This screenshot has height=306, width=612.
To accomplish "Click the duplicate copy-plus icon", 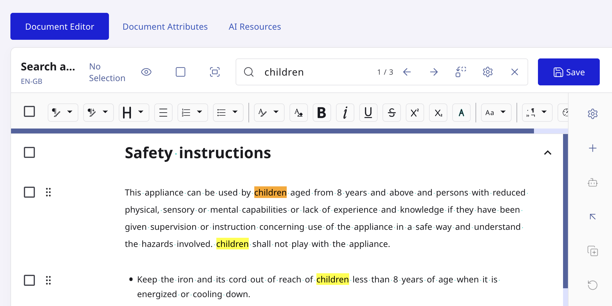I will point(593,251).
